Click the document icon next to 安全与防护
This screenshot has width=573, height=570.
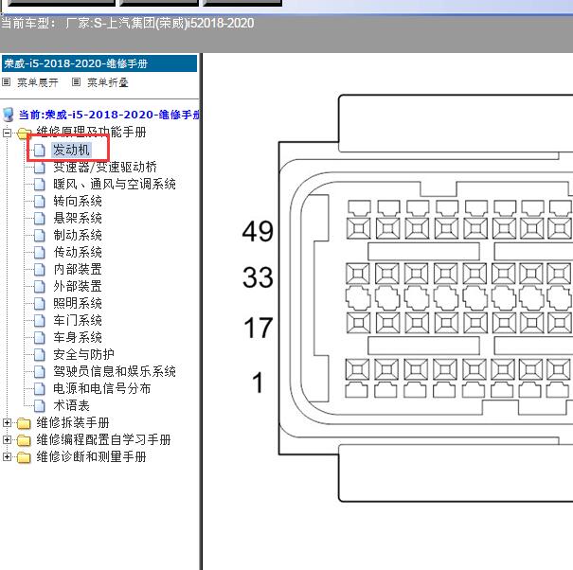tap(40, 354)
